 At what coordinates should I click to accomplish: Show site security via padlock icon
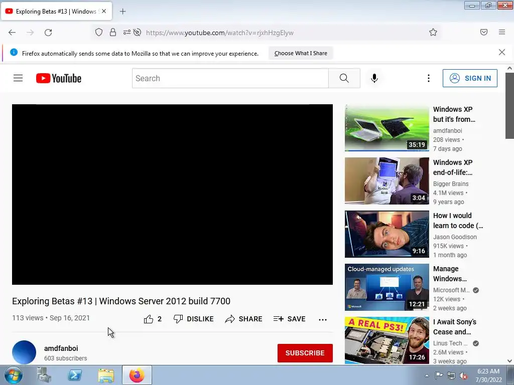[x=113, y=32]
